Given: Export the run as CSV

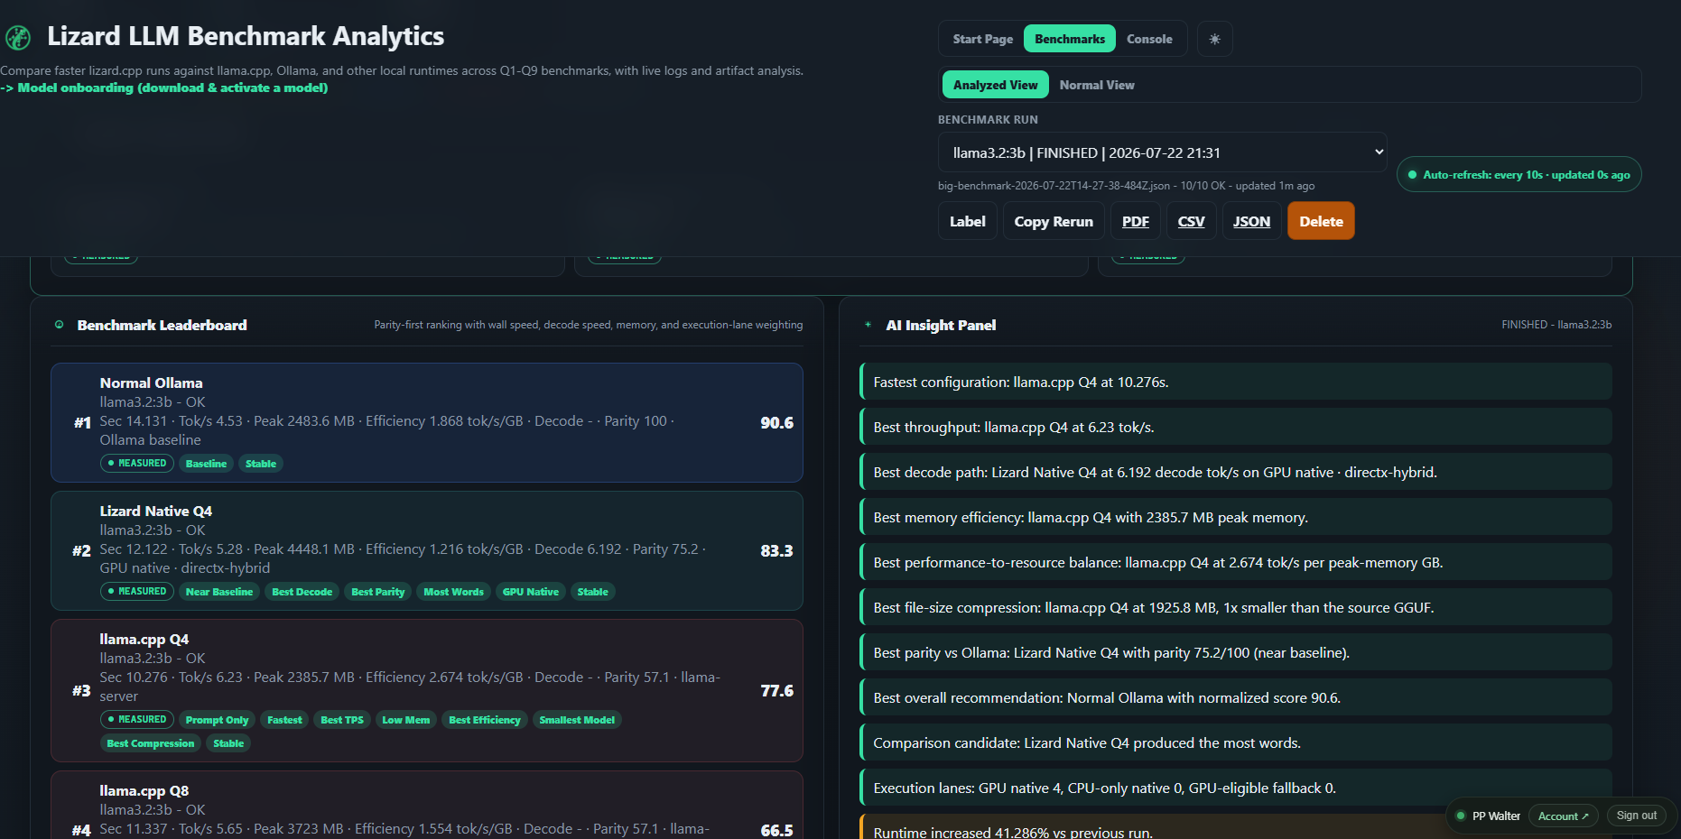Looking at the screenshot, I should 1191,221.
